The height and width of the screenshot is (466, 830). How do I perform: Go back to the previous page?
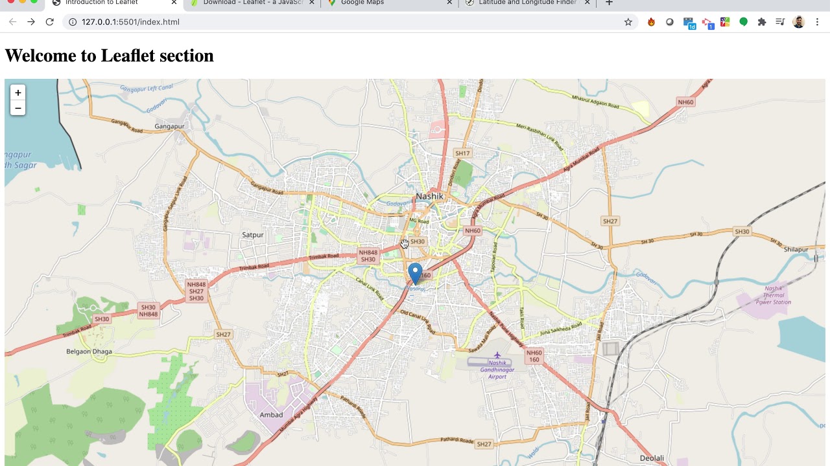(x=12, y=22)
